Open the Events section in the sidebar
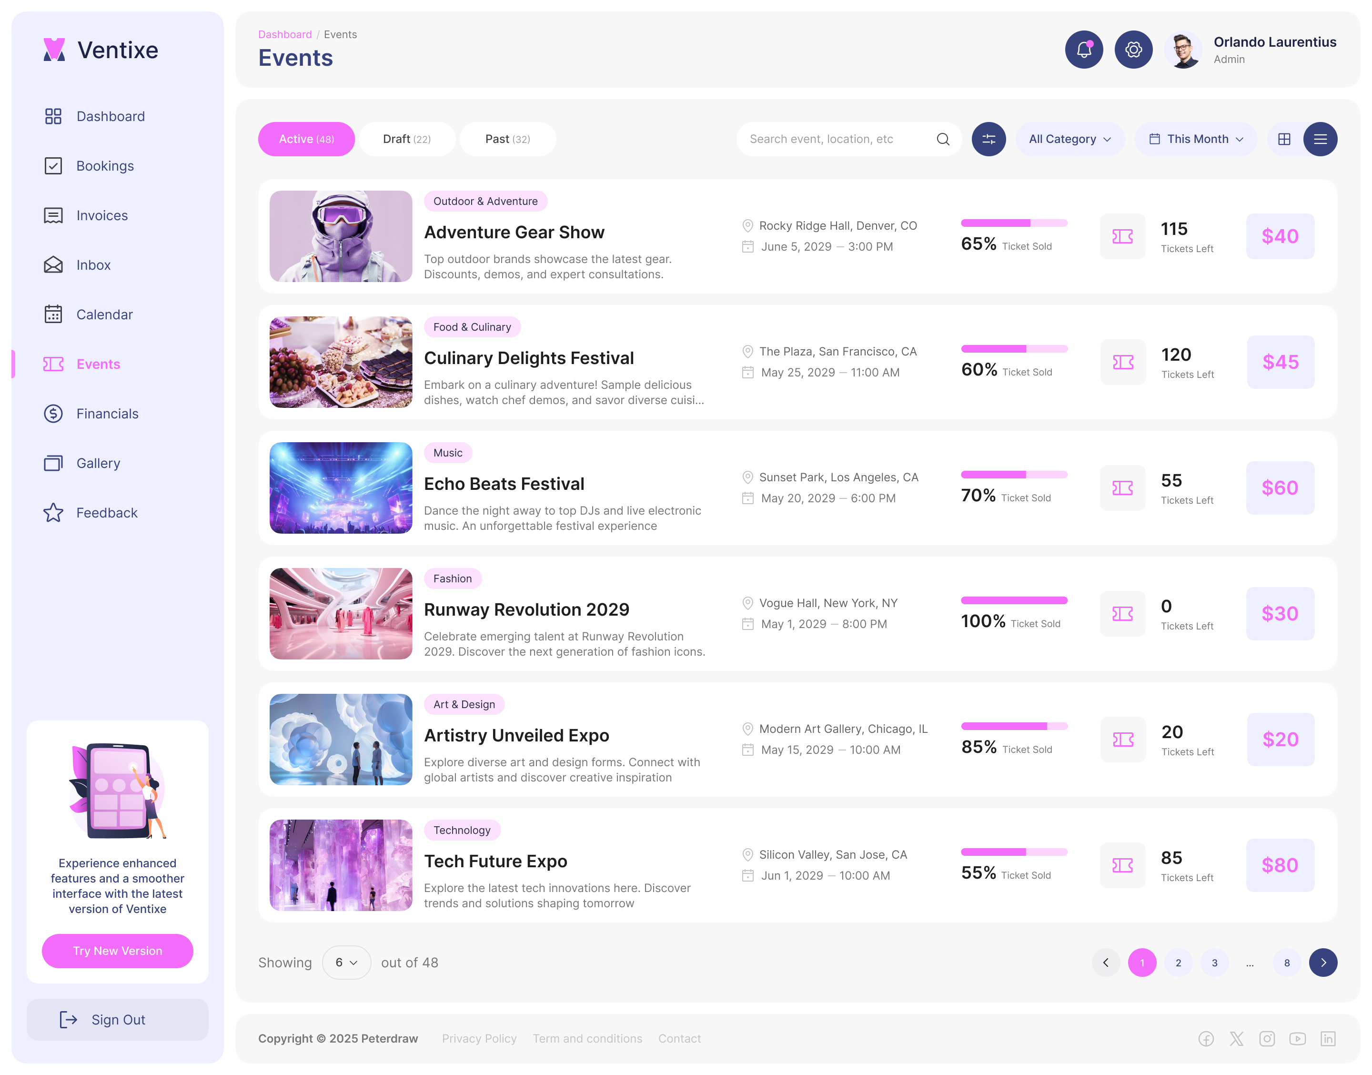Image resolution: width=1372 pixels, height=1075 pixels. pos(98,364)
